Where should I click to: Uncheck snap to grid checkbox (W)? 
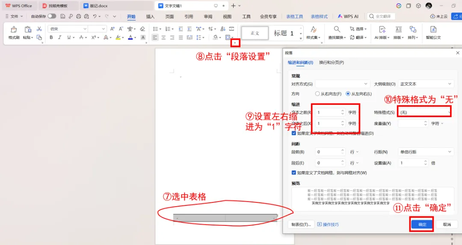pos(294,173)
